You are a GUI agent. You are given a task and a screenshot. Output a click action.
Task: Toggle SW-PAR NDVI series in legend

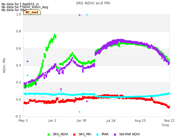127,134
